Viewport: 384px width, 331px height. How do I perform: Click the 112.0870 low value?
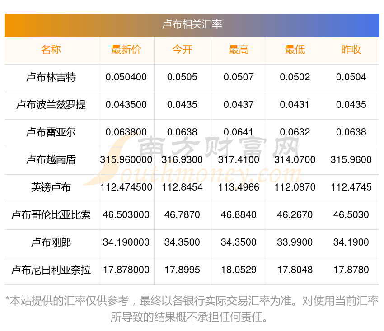pyautogui.click(x=295, y=187)
